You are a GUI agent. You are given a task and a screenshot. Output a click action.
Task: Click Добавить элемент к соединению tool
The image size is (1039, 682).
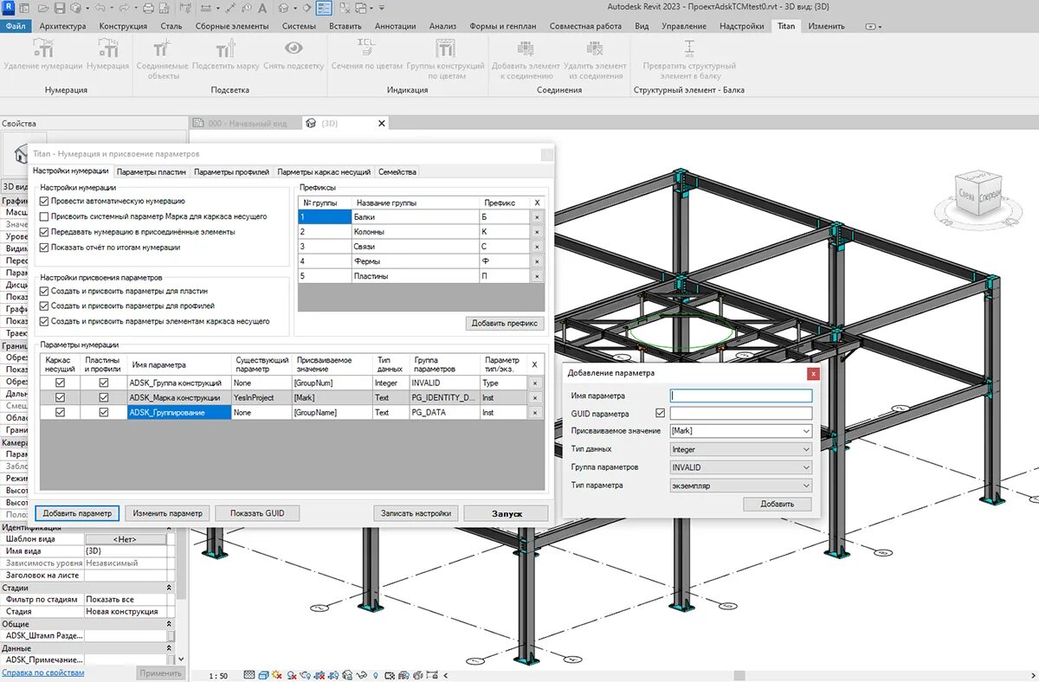(x=526, y=59)
